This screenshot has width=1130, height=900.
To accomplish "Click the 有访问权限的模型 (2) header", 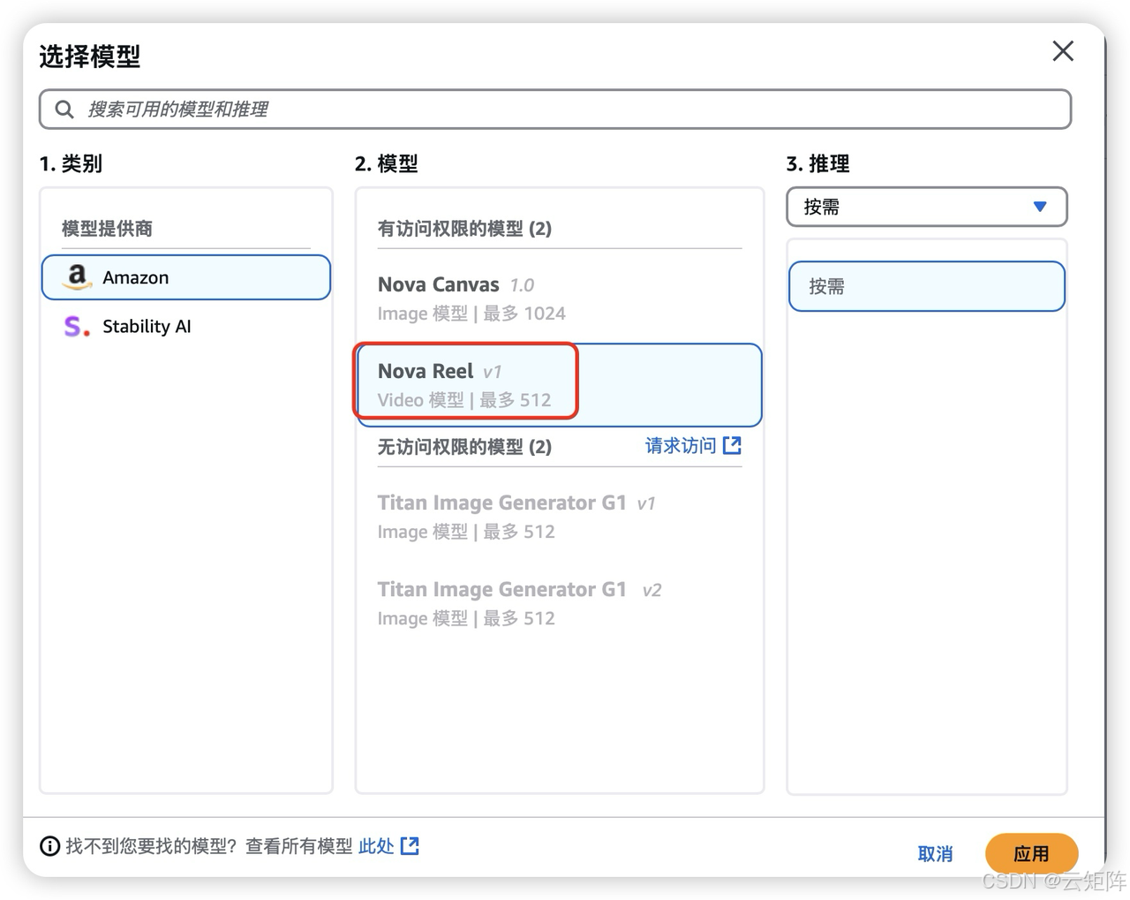I will (x=464, y=229).
